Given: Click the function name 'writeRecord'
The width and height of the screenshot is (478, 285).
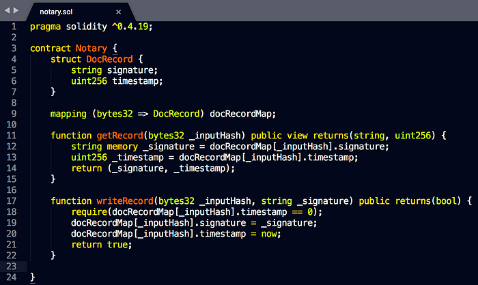Looking at the screenshot, I should [125, 201].
